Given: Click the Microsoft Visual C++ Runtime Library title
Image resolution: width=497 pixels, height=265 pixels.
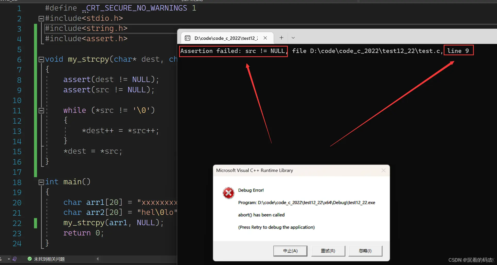Looking at the screenshot, I should tap(255, 170).
